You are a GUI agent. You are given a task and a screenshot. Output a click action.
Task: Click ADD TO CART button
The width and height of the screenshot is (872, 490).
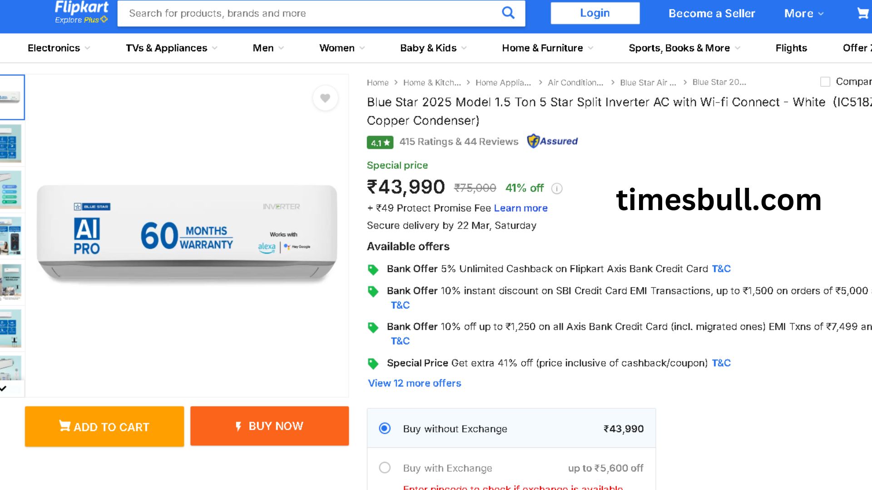(x=104, y=426)
